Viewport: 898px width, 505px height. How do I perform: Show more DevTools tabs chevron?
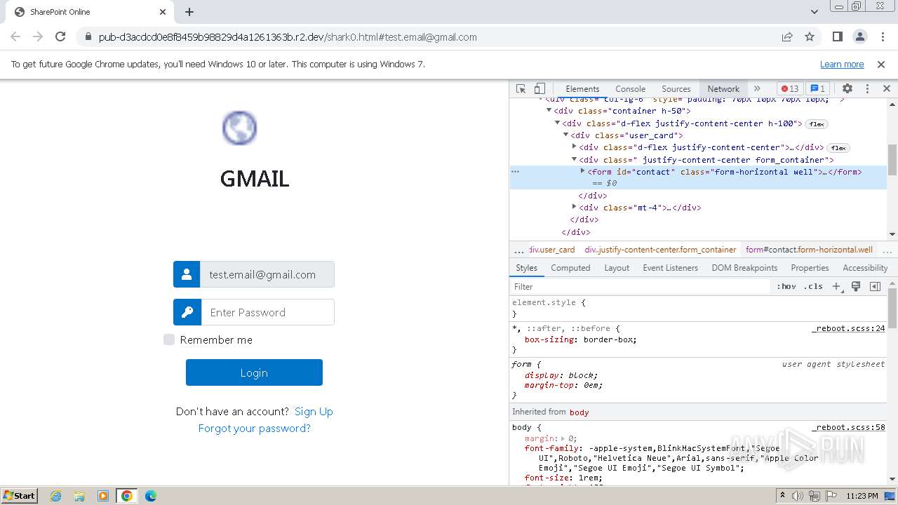tap(757, 88)
